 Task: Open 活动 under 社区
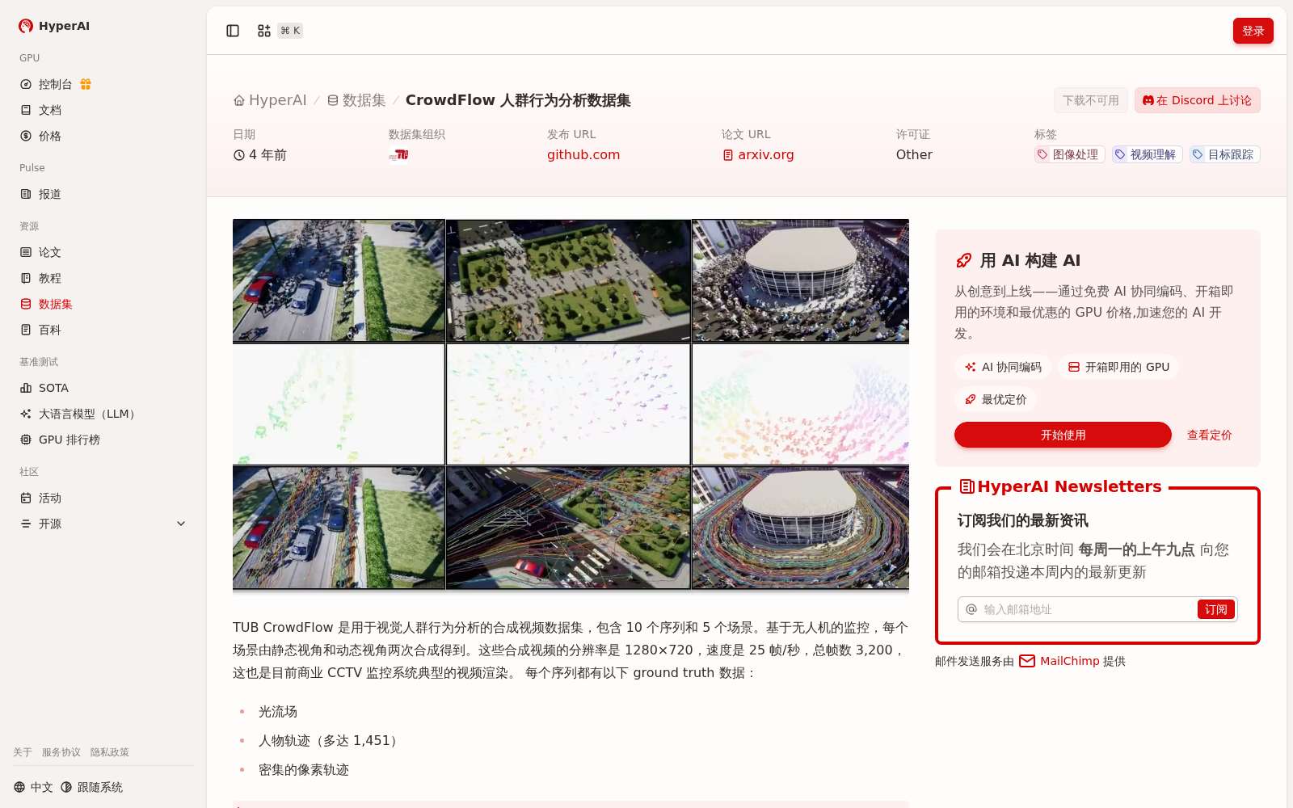click(x=103, y=498)
